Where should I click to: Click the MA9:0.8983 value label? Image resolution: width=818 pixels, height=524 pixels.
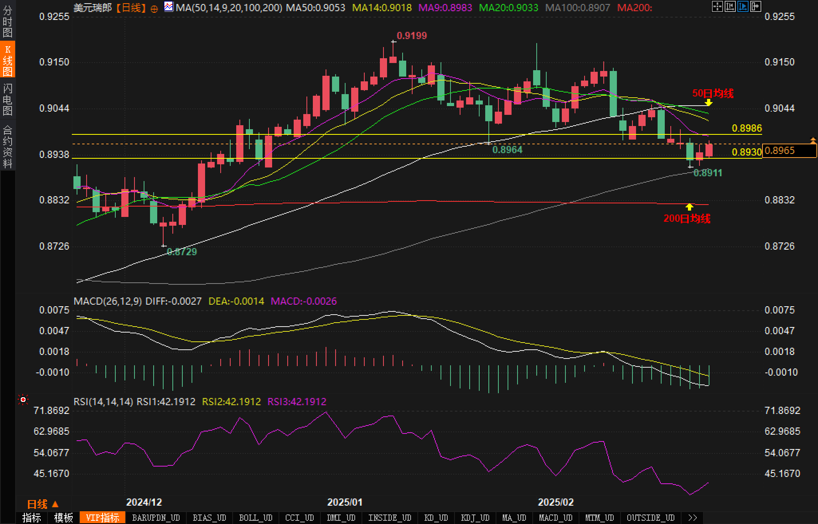point(445,8)
